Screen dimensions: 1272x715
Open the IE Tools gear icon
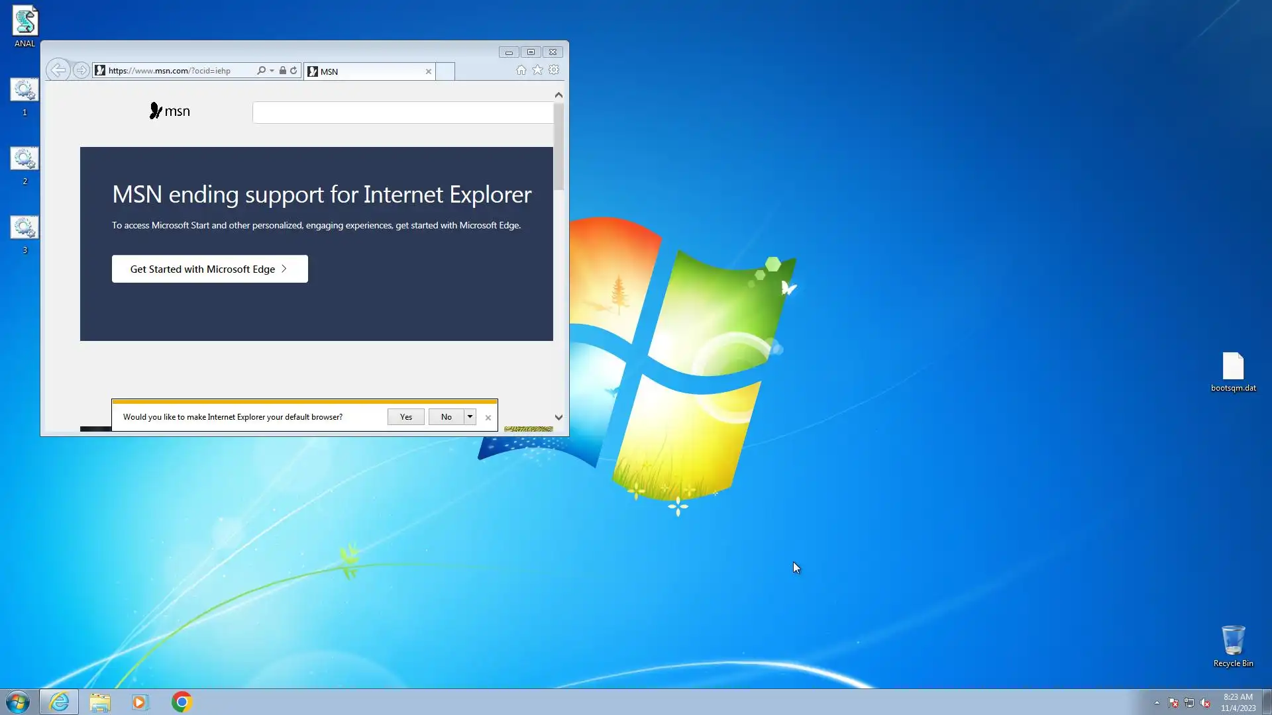click(554, 70)
